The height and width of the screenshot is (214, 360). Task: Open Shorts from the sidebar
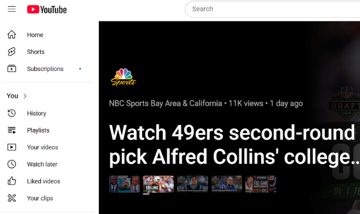[36, 52]
